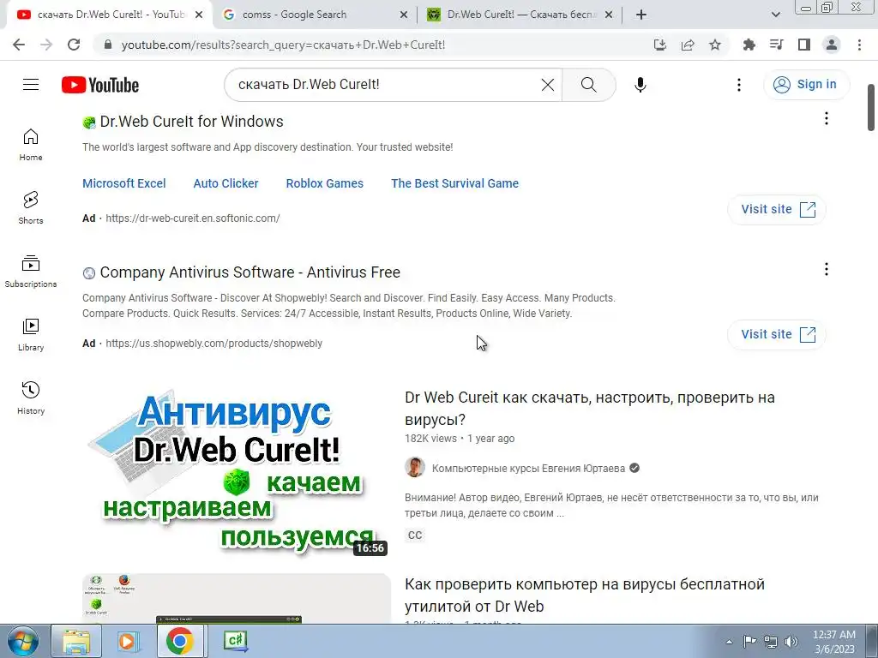Image resolution: width=878 pixels, height=658 pixels.
Task: Open Chrome profile avatar
Action: 832,45
